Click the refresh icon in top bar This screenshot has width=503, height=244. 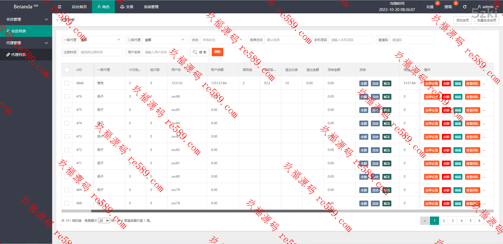[465, 7]
